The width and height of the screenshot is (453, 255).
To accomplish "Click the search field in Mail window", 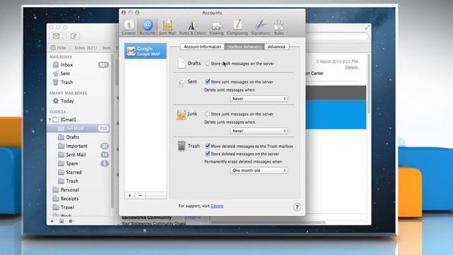I will (337, 36).
